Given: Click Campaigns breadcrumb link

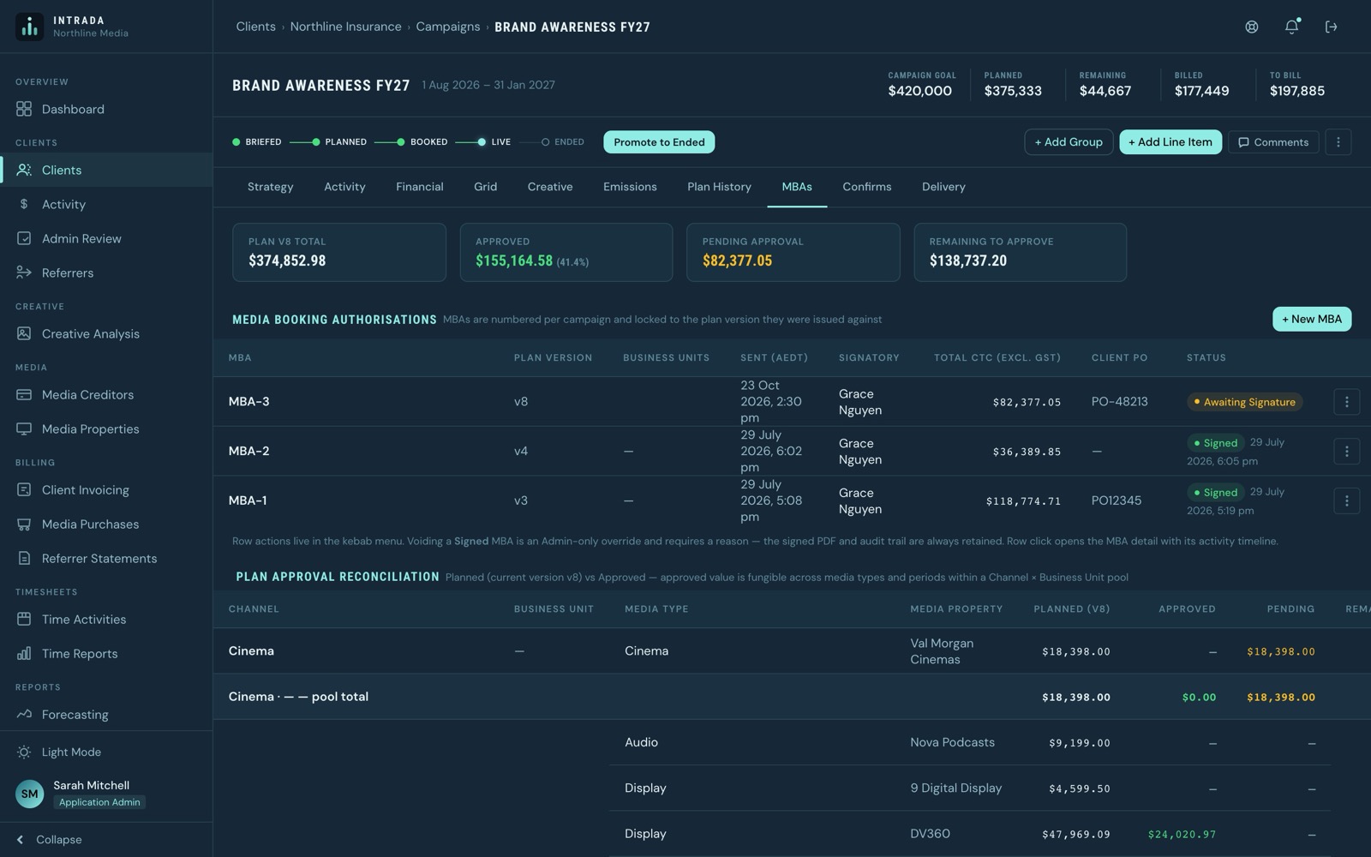Looking at the screenshot, I should click(x=448, y=27).
